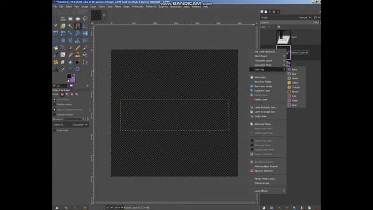Image resolution: width=373 pixels, height=210 pixels.
Task: Open the Colors menu
Action: pos(102,6)
